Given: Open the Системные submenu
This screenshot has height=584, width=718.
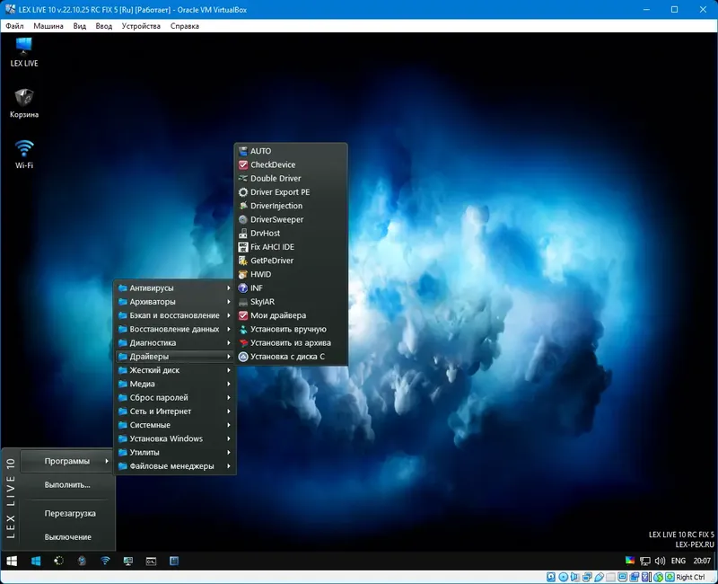Looking at the screenshot, I should (174, 425).
